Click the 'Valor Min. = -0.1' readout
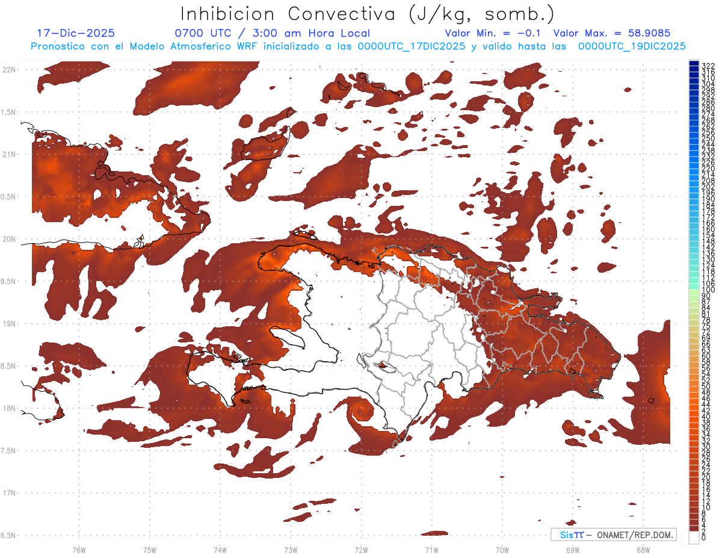This screenshot has width=722, height=558. point(493,33)
